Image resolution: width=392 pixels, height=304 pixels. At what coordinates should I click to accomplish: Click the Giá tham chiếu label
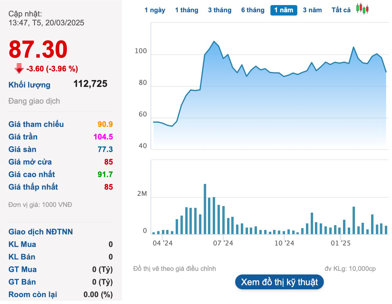click(x=36, y=124)
